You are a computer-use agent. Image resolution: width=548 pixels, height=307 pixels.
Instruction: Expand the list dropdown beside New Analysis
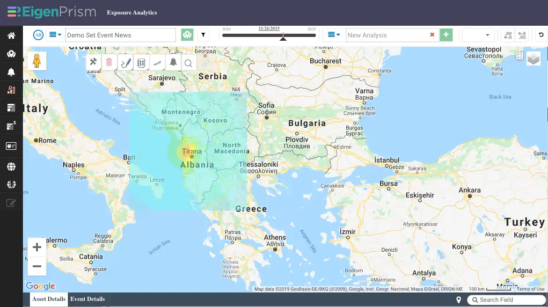coord(334,35)
